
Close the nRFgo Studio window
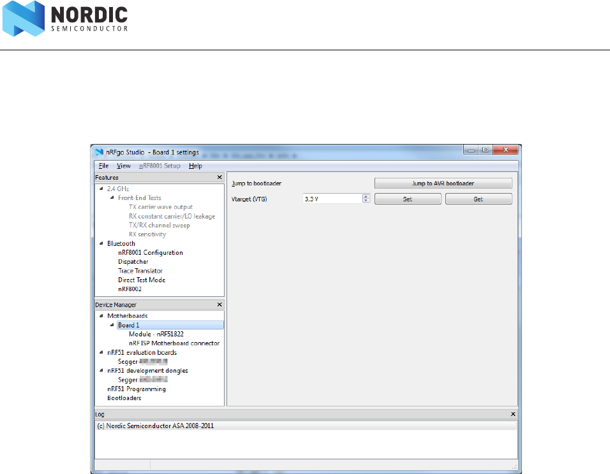coord(506,150)
